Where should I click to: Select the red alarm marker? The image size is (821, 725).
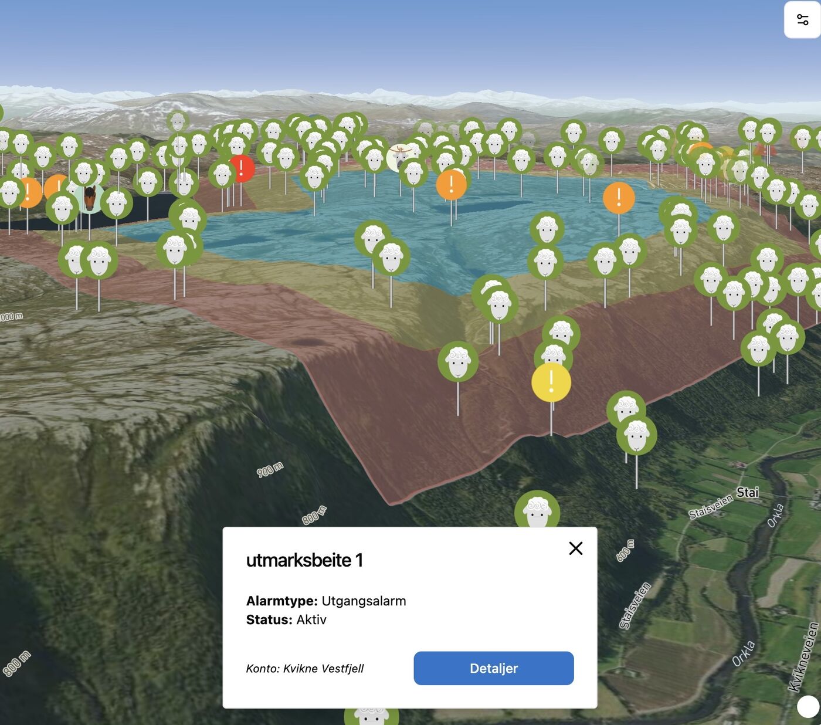coord(242,168)
